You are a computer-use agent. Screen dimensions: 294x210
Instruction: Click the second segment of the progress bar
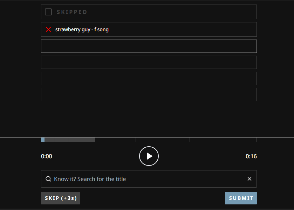coord(49,140)
